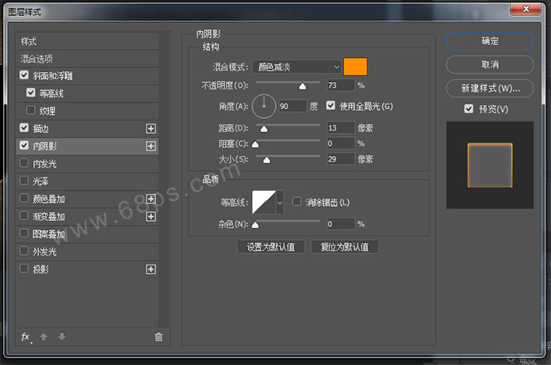Enable the 颜色叠加 checkbox
The width and height of the screenshot is (551, 365).
24,198
